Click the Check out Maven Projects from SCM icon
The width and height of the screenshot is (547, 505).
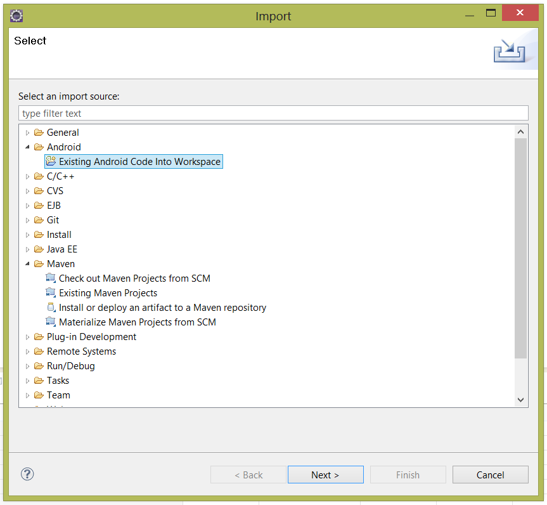click(x=51, y=279)
